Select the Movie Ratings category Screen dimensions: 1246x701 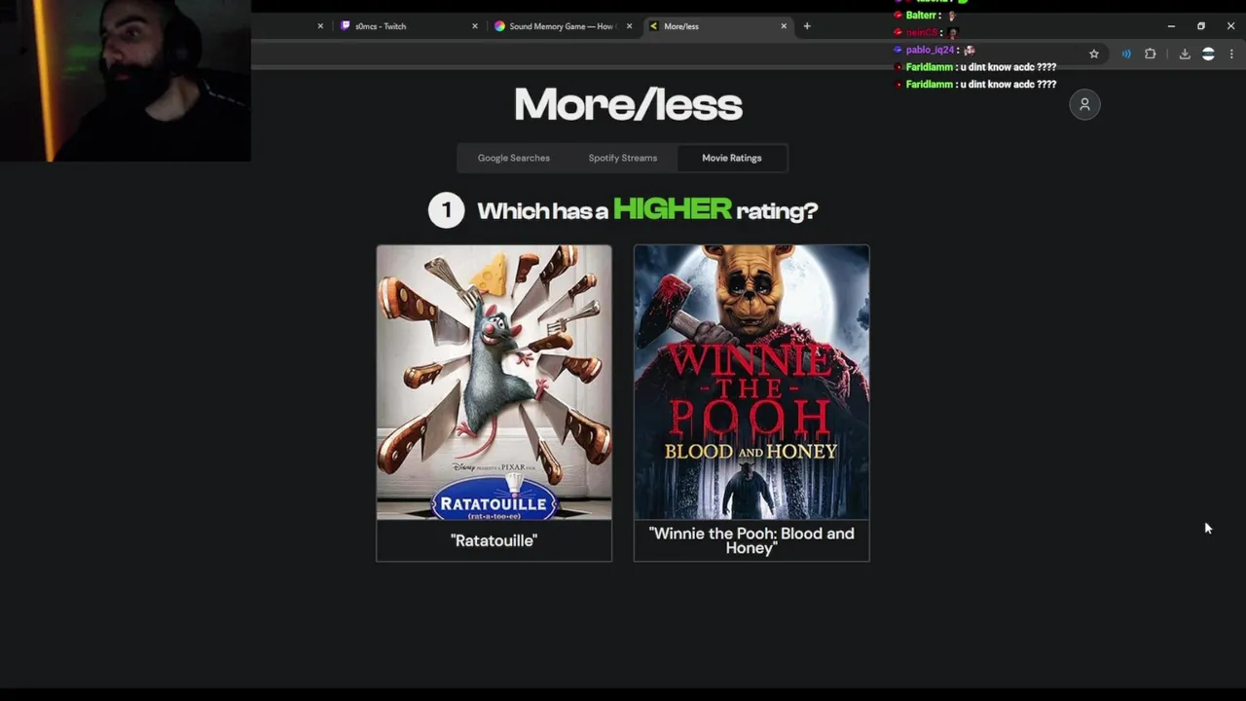(732, 158)
